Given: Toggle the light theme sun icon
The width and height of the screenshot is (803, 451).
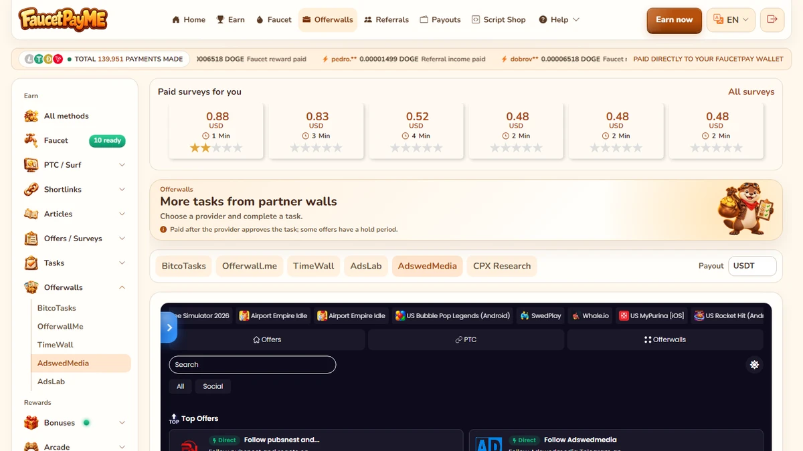Looking at the screenshot, I should click(754, 365).
